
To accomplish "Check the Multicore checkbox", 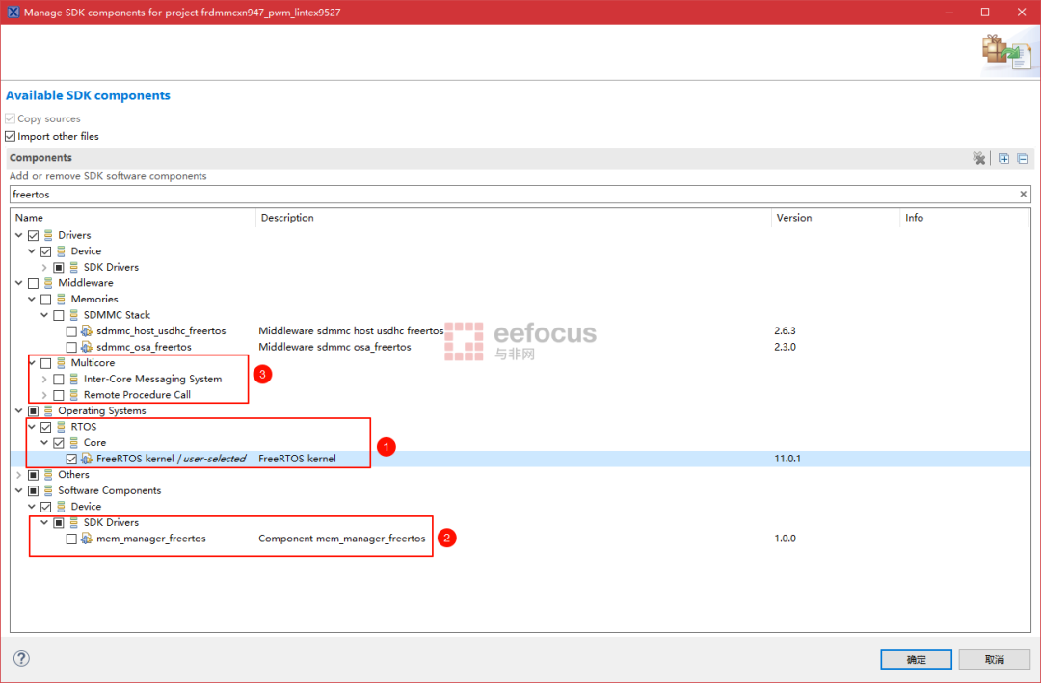I will 46,363.
